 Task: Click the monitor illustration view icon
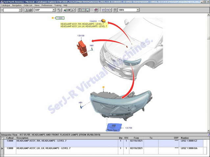point(88,10)
